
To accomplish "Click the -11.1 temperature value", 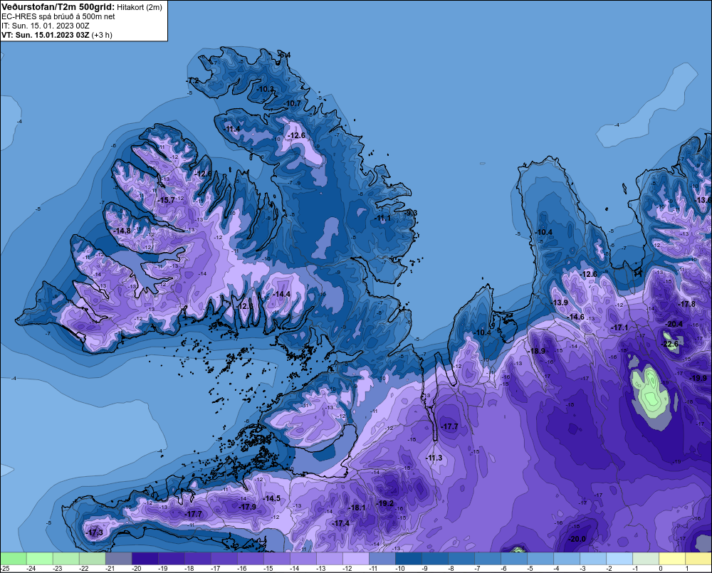I will 383,219.
